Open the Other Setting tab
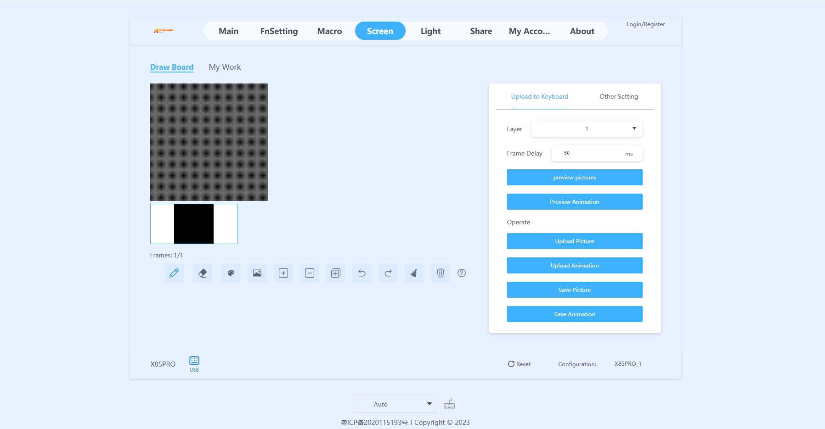 pyautogui.click(x=619, y=96)
